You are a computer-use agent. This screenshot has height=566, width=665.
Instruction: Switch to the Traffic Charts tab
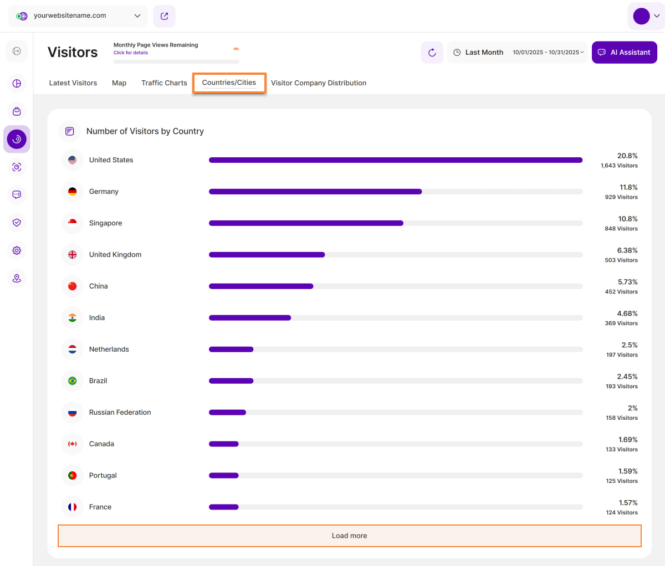click(x=164, y=83)
